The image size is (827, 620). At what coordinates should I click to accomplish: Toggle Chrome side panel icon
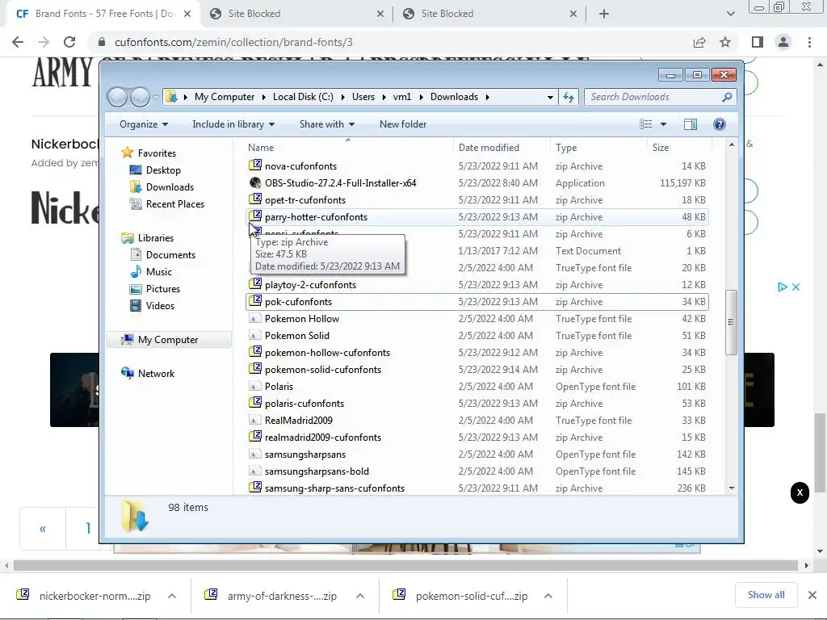point(758,42)
